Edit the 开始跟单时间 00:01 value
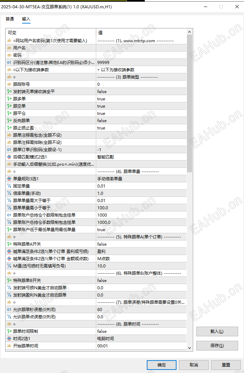Image resolution: width=244 pixels, height=373 pixels. (142, 346)
